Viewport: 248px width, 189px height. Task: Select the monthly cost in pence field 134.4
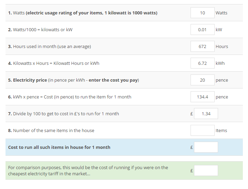[203, 97]
